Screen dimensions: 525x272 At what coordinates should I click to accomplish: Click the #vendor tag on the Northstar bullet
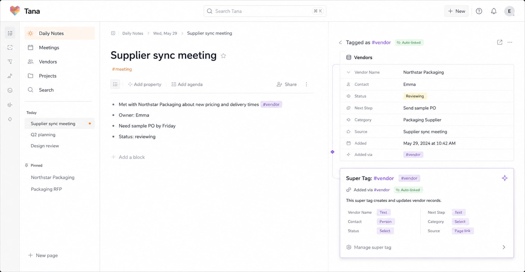click(271, 104)
